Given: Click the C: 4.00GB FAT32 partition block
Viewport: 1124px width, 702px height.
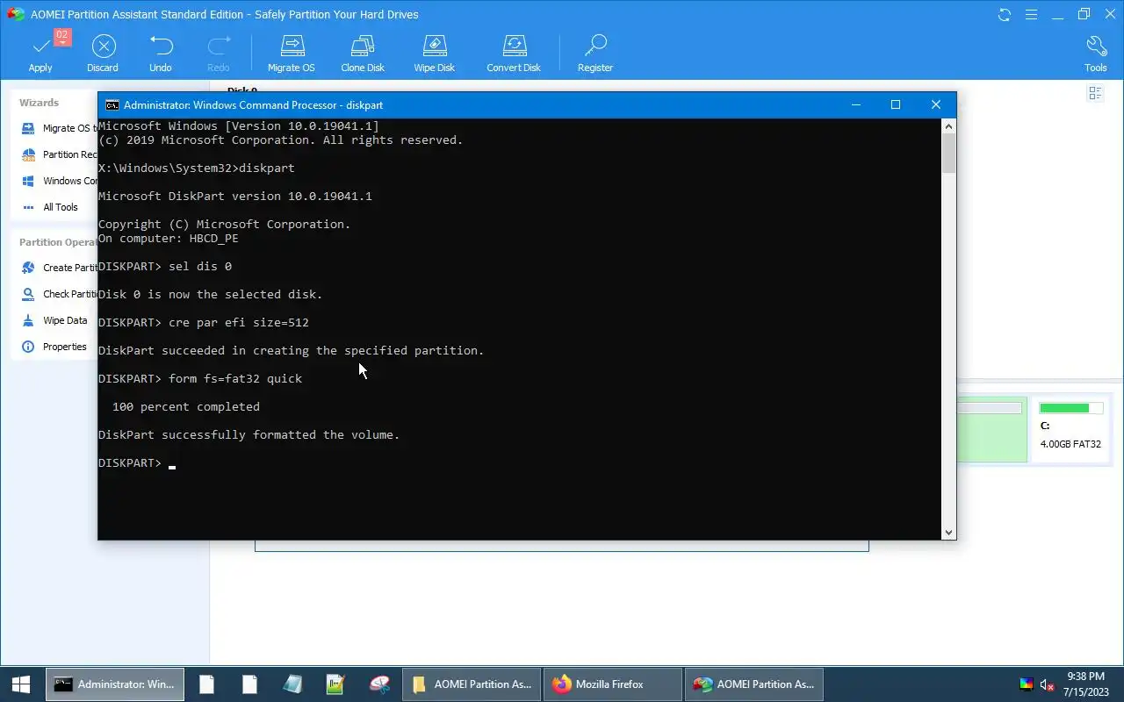Looking at the screenshot, I should point(1070,430).
